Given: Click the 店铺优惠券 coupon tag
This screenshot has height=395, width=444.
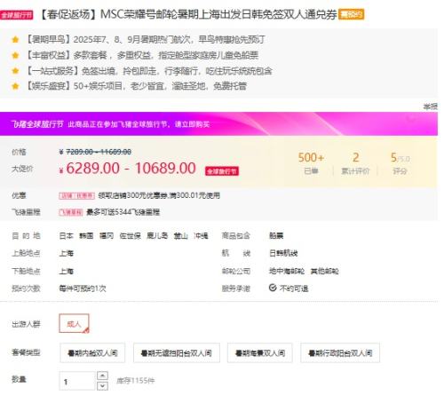Looking at the screenshot, I should (x=76, y=195).
